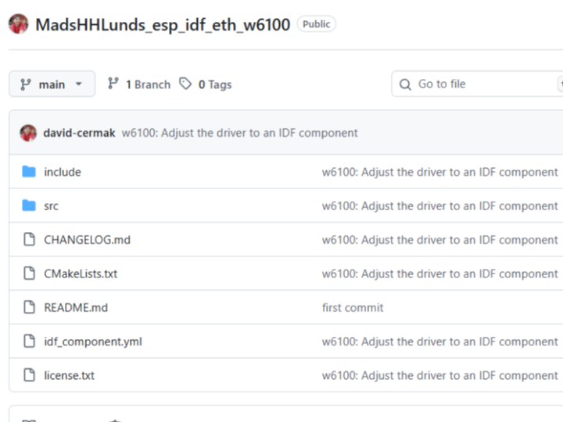This screenshot has height=422, width=563.
Task: Click the license.txt file icon
Action: [29, 376]
